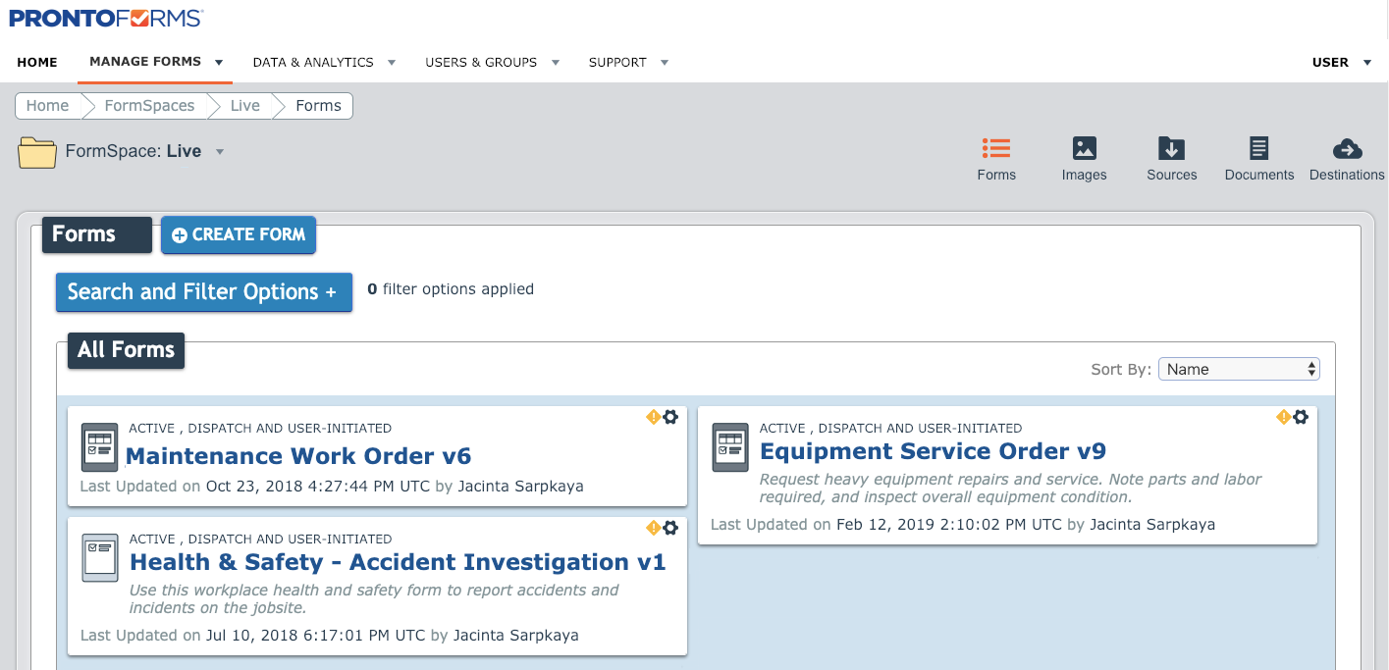Expand the SUPPORT menu
1389x670 pixels.
[628, 62]
